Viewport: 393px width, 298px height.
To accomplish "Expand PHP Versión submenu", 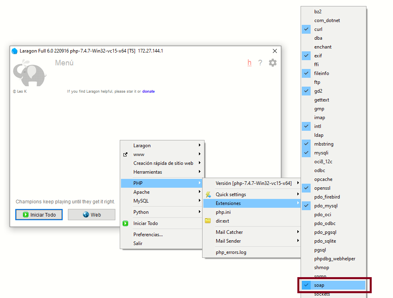I will pos(253,183).
